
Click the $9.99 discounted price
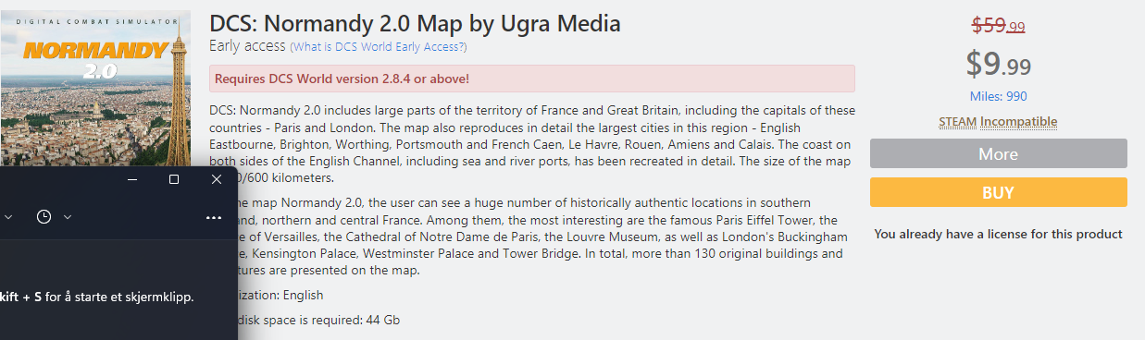point(998,64)
